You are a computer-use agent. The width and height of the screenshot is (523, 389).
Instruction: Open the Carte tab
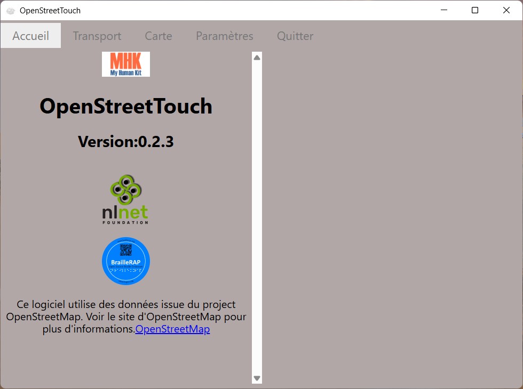(x=159, y=36)
